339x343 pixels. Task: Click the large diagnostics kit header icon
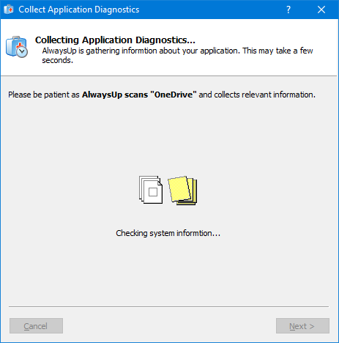pos(17,47)
